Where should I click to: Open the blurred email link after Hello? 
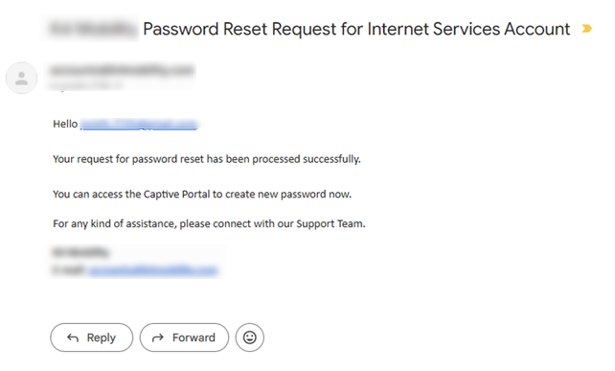139,125
